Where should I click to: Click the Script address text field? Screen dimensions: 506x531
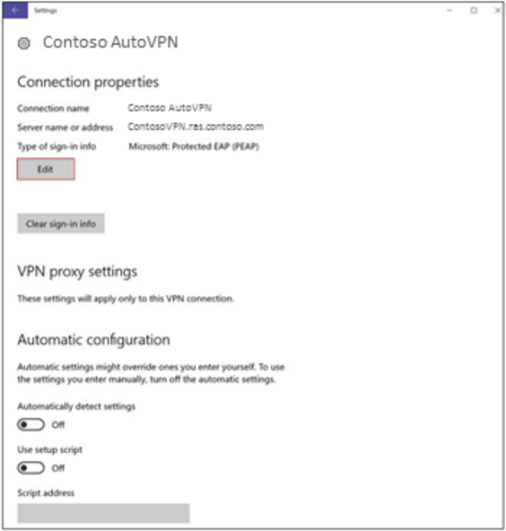pos(103,512)
